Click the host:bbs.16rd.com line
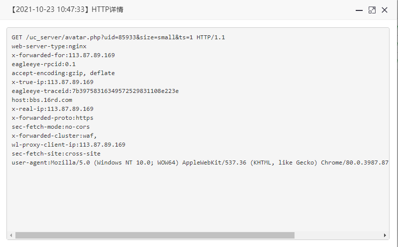 [42, 100]
